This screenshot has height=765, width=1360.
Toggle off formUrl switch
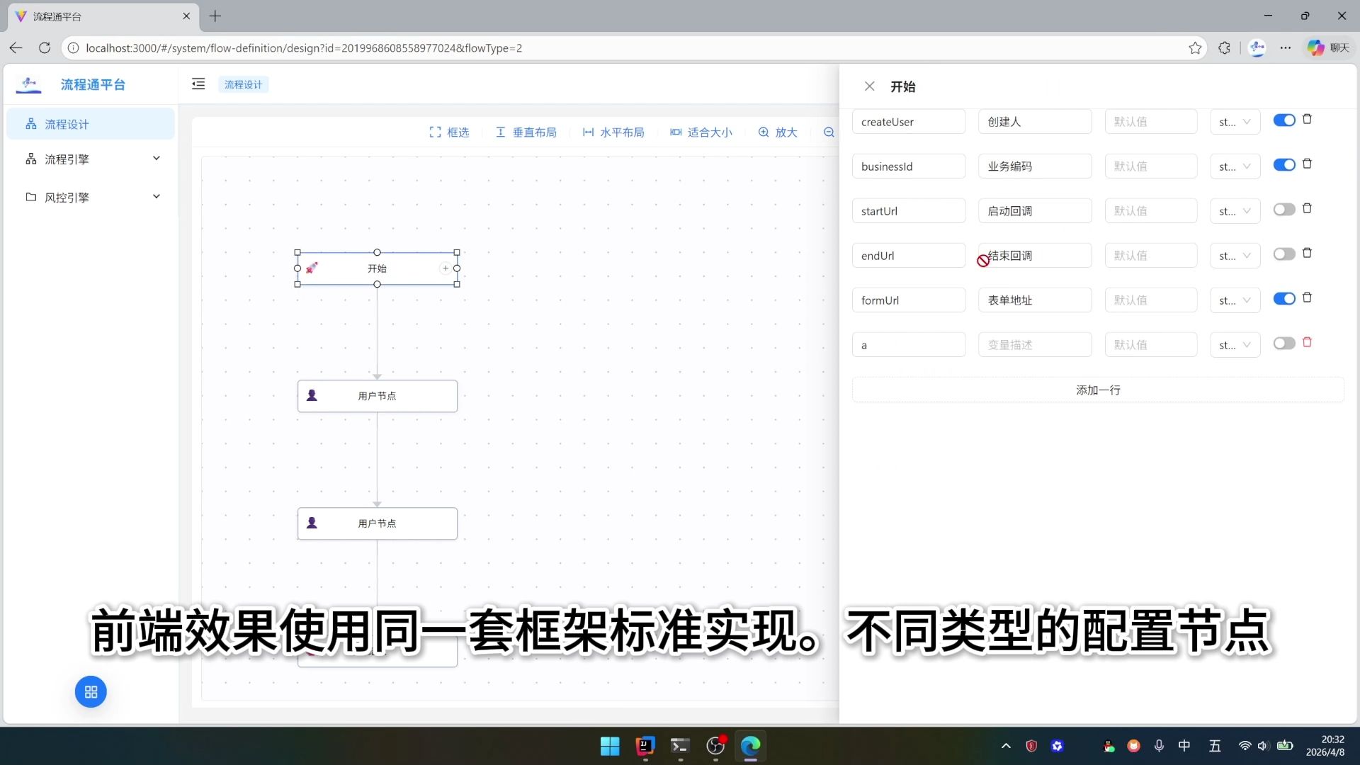click(1284, 299)
